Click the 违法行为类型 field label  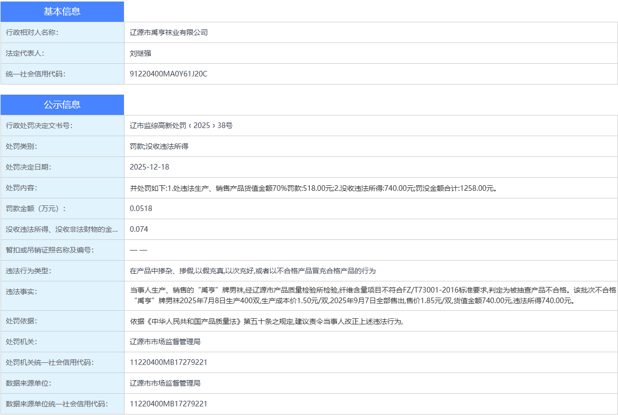pos(30,270)
